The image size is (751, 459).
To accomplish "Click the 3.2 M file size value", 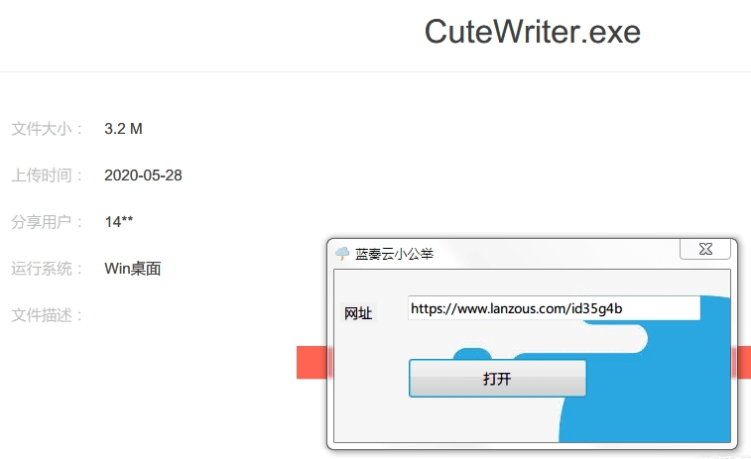I will (x=124, y=129).
